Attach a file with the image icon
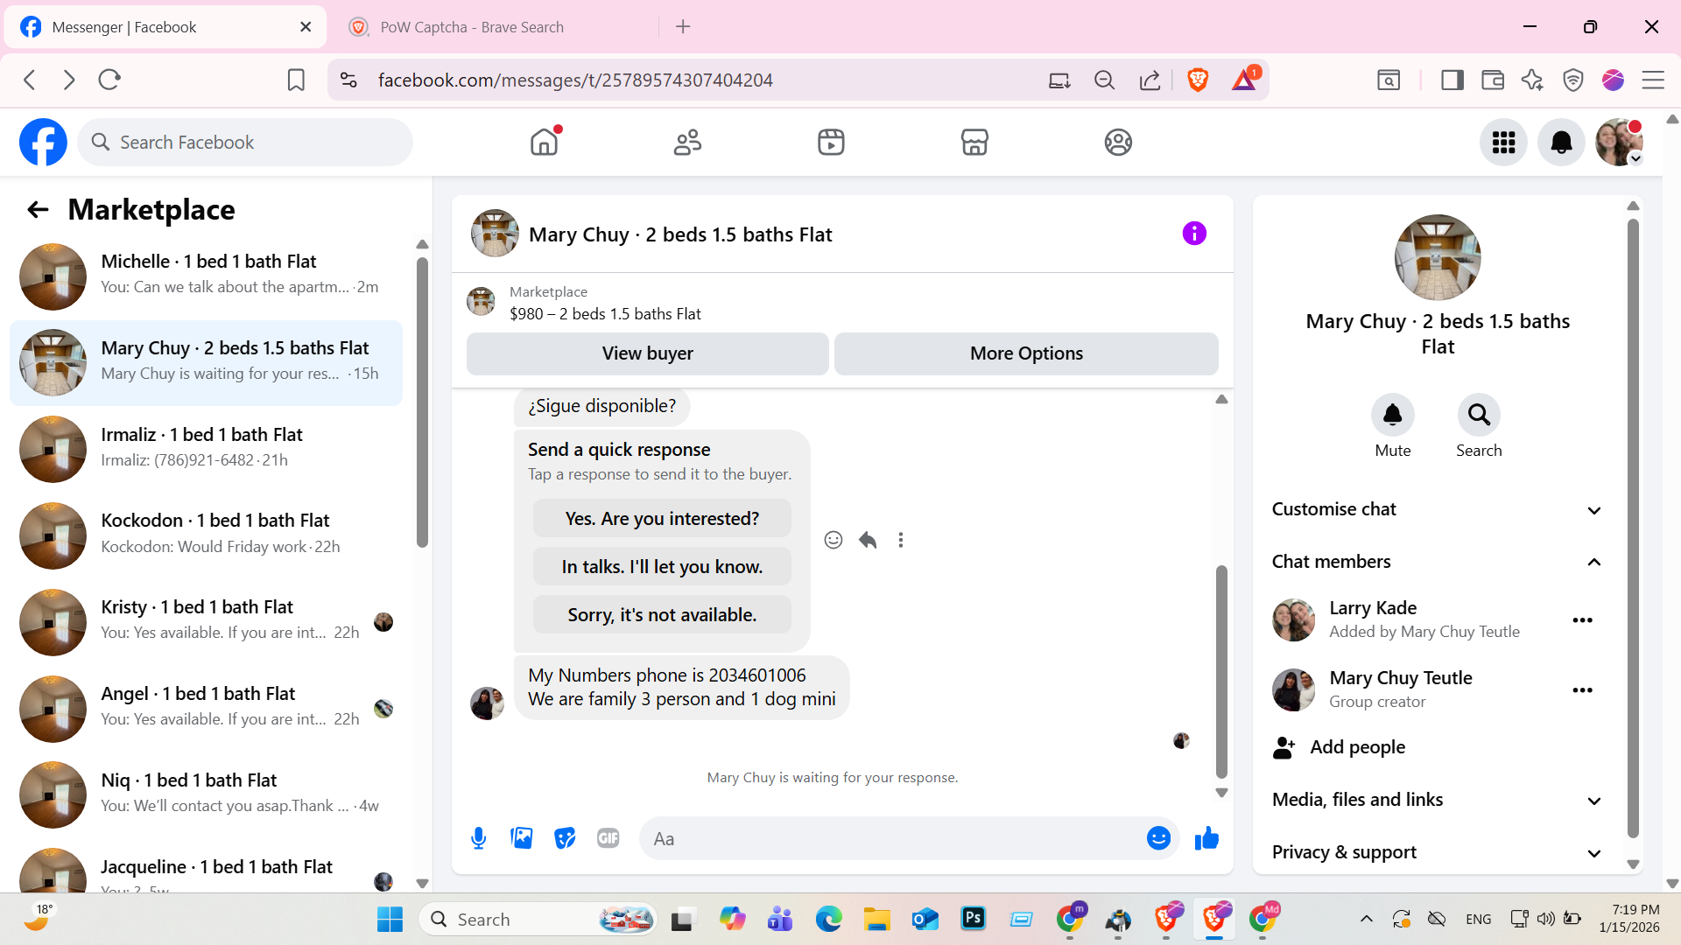This screenshot has width=1681, height=945. [522, 838]
